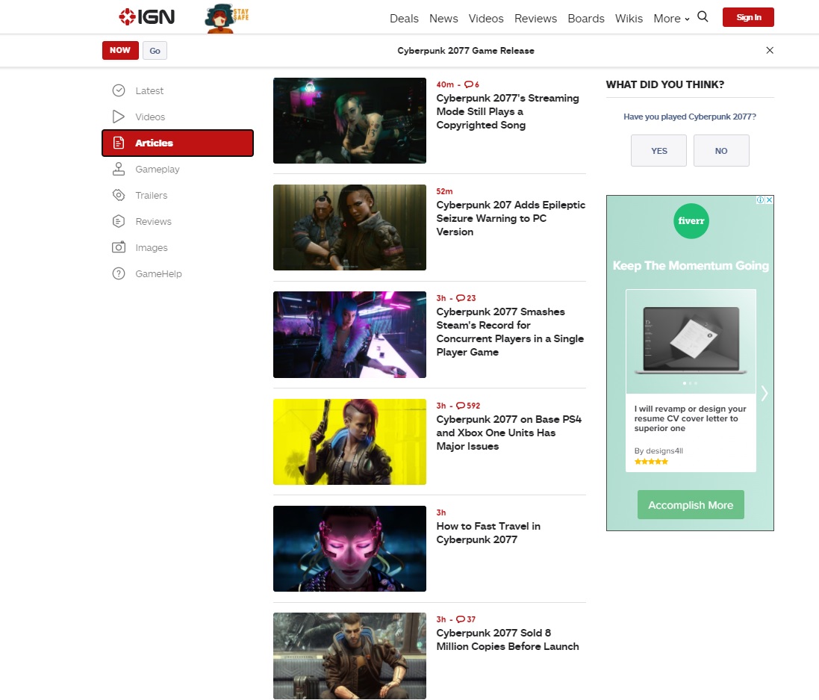
Task: Open Base PS4 and Xbox One issues article
Action: [508, 433]
